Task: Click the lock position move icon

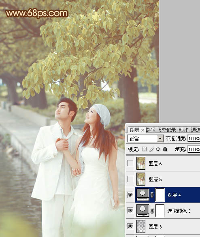Action: (x=158, y=149)
